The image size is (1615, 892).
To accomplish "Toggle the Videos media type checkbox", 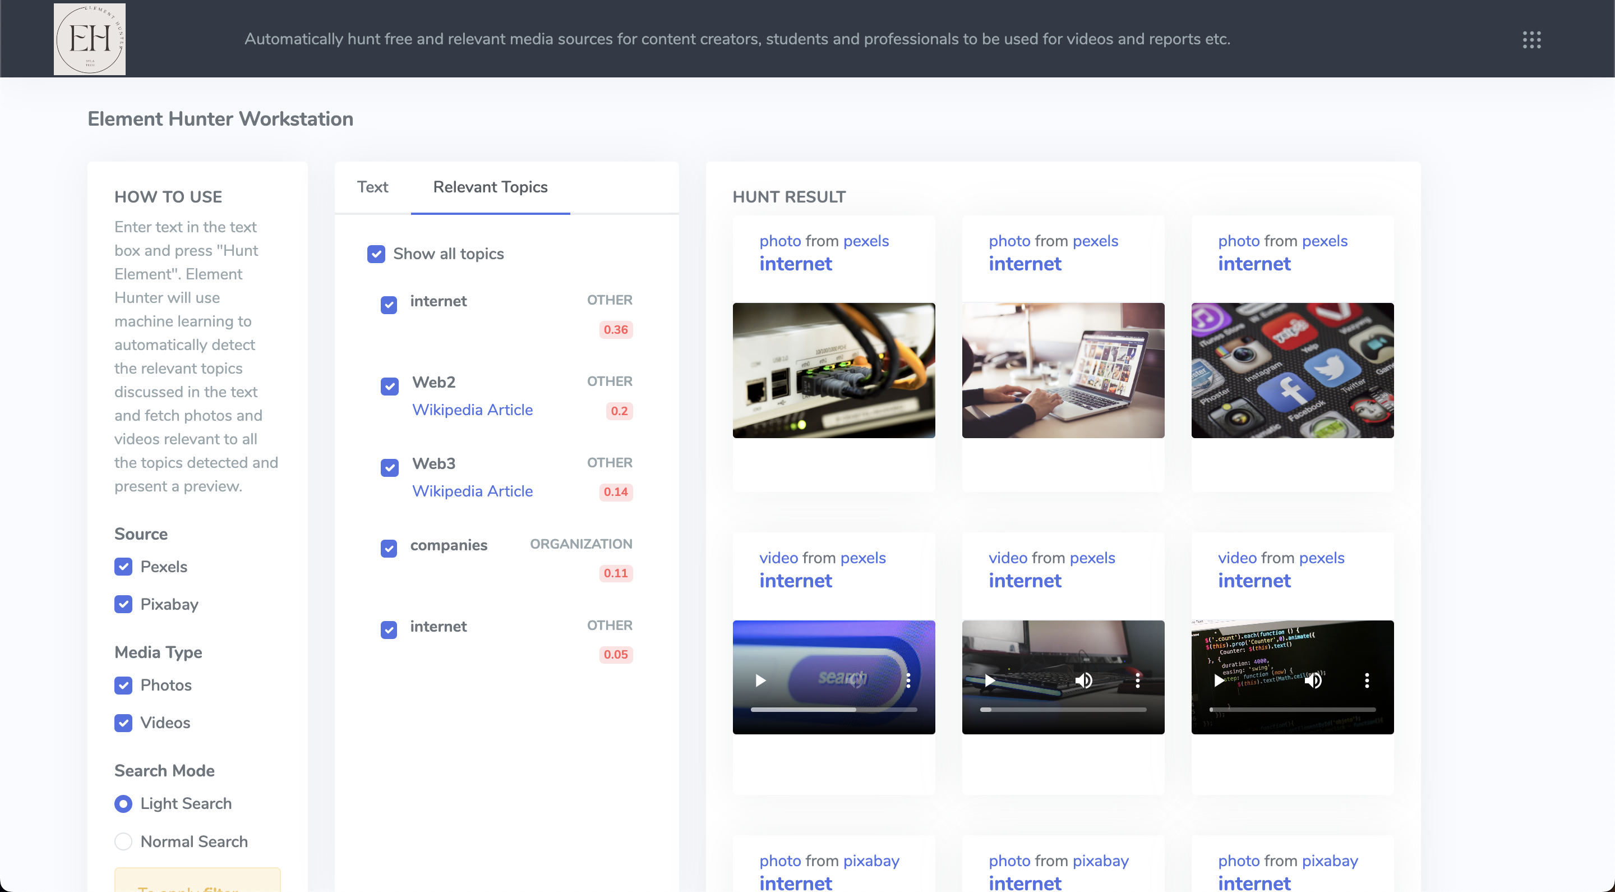I will (x=123, y=723).
